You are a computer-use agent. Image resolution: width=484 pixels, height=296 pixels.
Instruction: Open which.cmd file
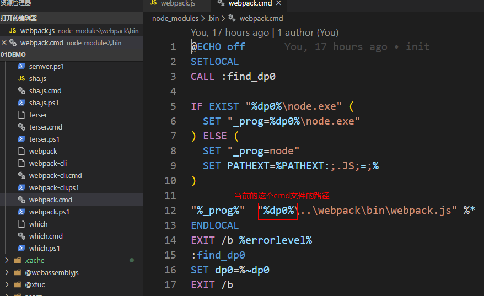point(46,236)
